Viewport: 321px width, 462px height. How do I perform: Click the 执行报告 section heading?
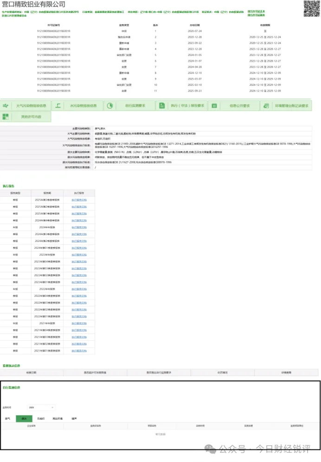pyautogui.click(x=8, y=186)
